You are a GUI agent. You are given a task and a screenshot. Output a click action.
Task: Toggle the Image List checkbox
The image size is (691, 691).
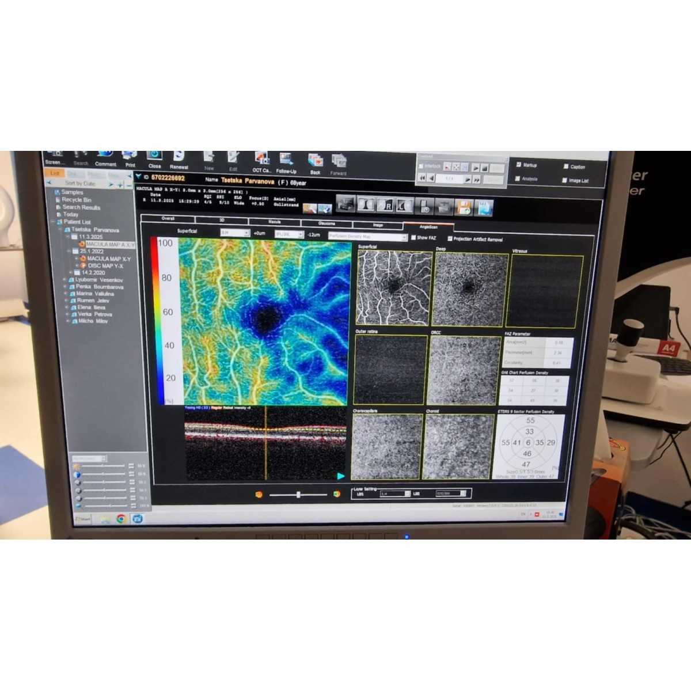[564, 180]
